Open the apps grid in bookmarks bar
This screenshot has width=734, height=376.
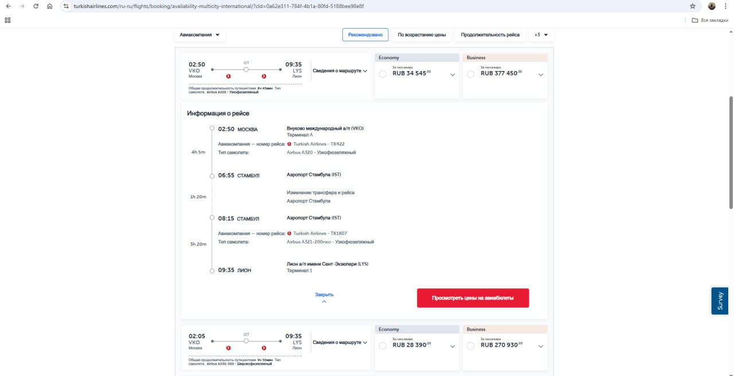point(7,20)
